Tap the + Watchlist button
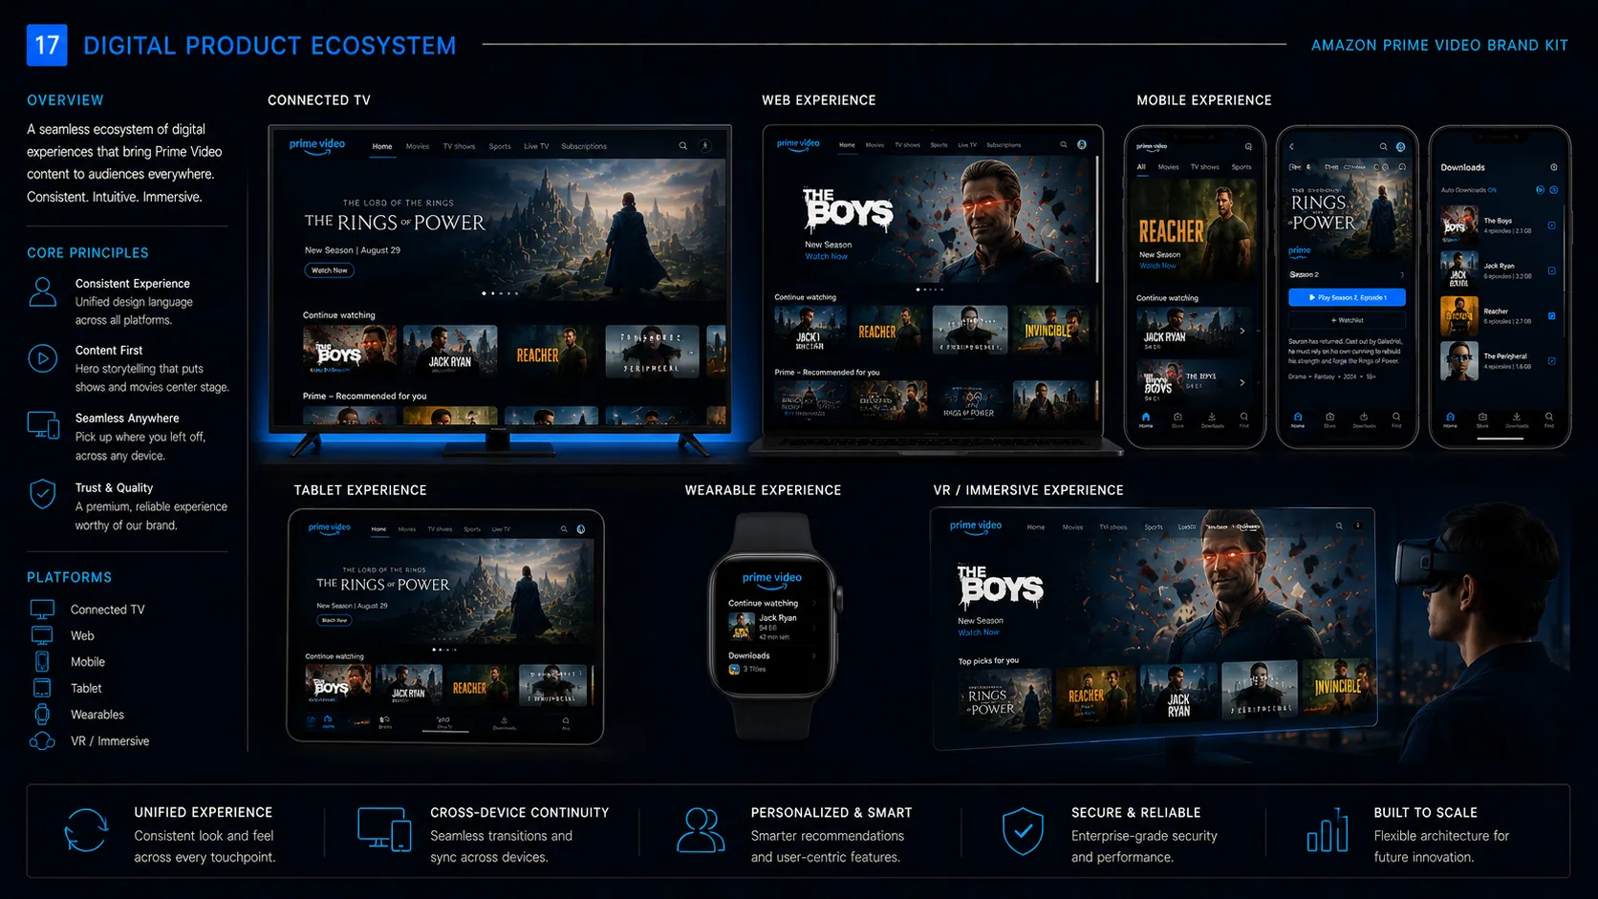1598x899 pixels. pos(1347,321)
